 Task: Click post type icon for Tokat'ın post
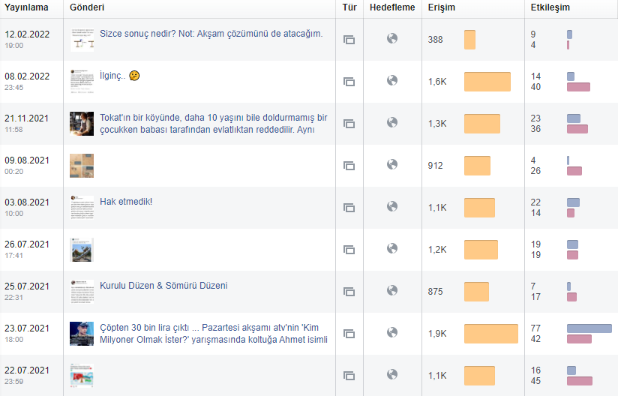click(x=349, y=124)
